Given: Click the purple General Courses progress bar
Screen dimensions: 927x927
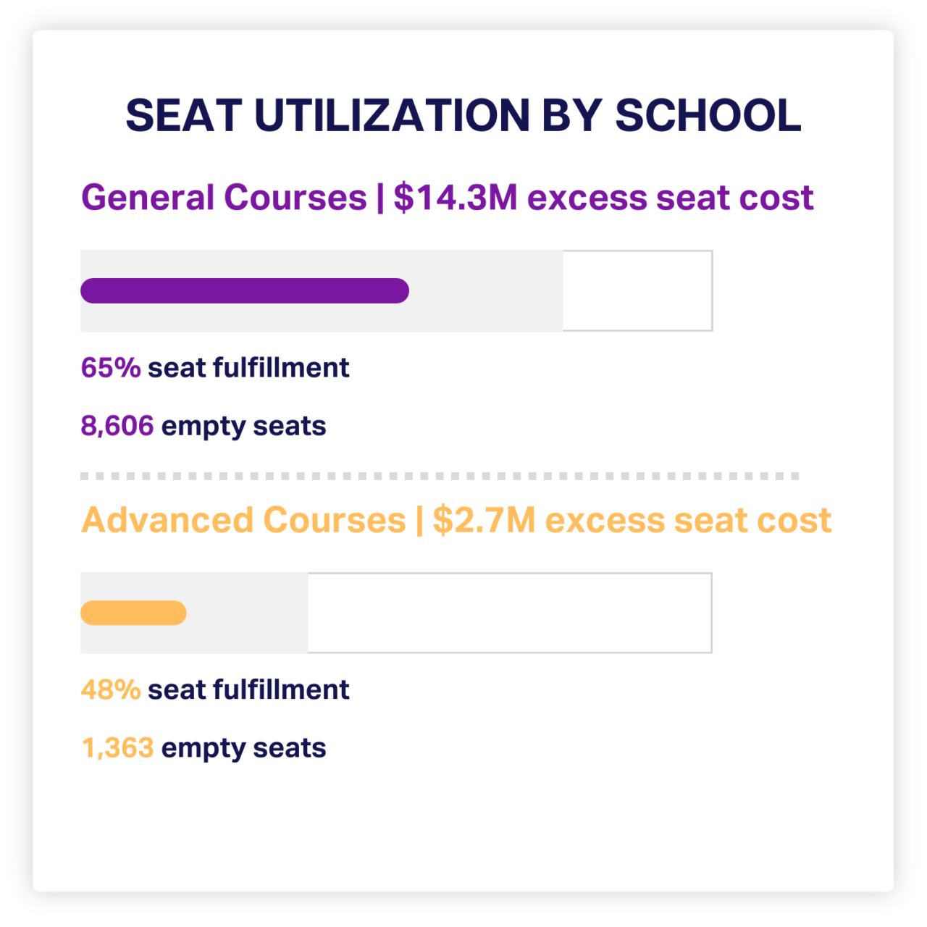Looking at the screenshot, I should pyautogui.click(x=245, y=290).
